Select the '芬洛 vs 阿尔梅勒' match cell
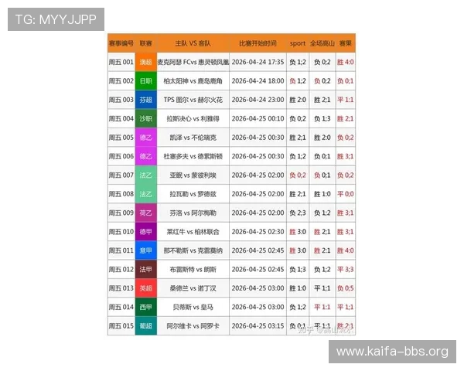 [193, 213]
